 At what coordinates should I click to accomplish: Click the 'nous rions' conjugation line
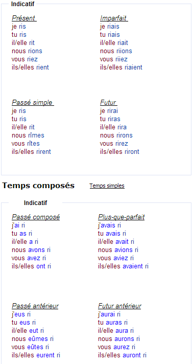tap(27, 51)
